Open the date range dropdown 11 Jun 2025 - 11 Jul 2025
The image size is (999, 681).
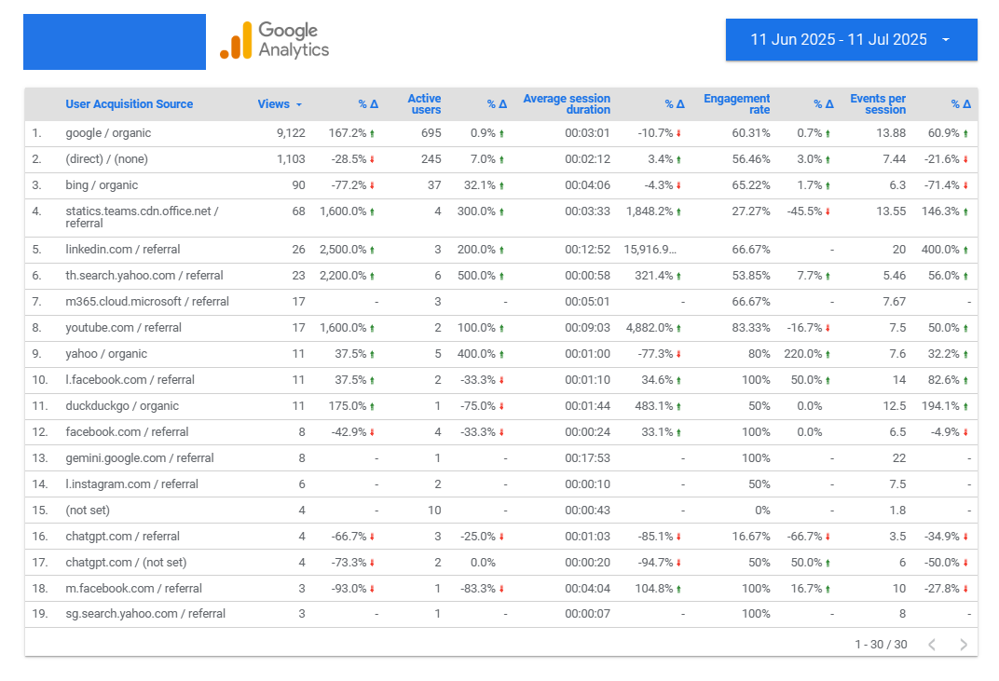tap(851, 39)
